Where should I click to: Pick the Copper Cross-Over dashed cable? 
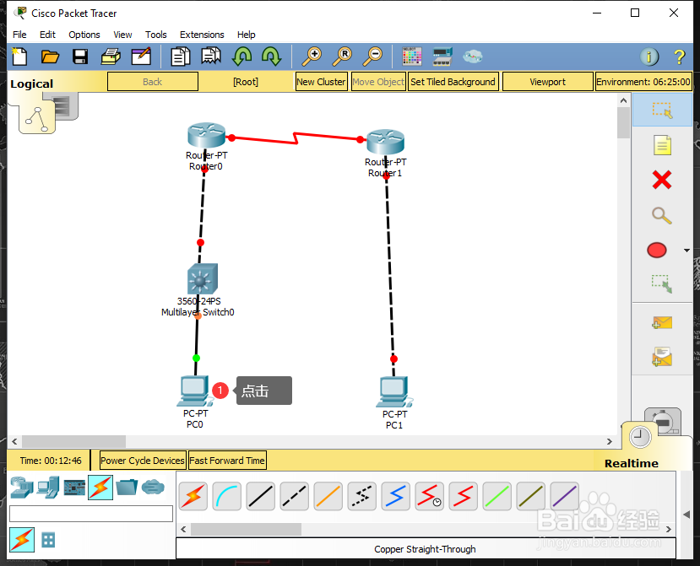tap(295, 496)
